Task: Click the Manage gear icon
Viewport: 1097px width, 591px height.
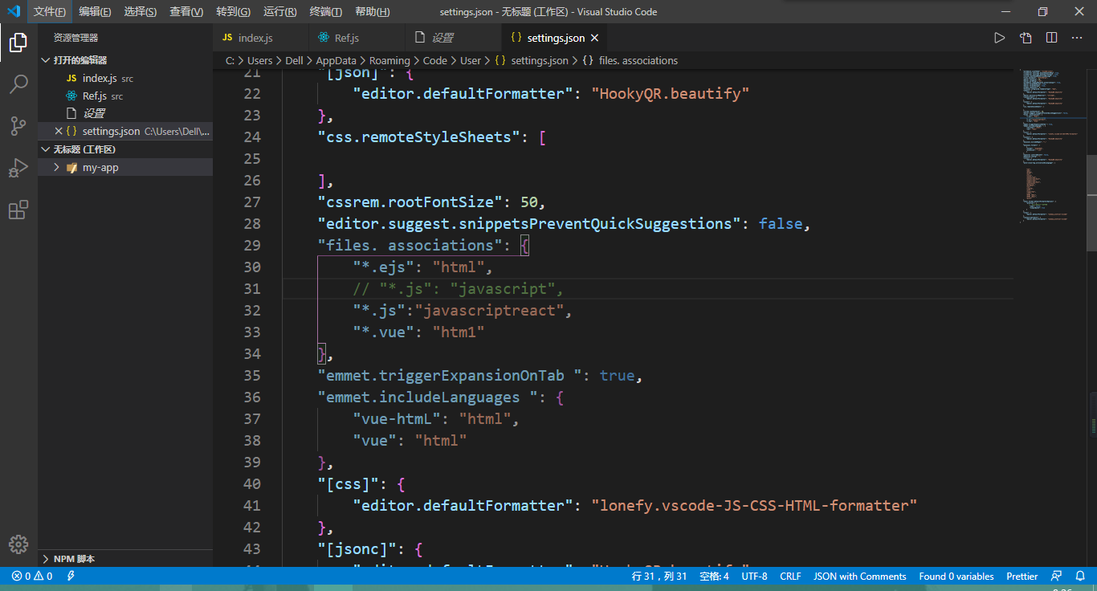Action: [x=18, y=544]
